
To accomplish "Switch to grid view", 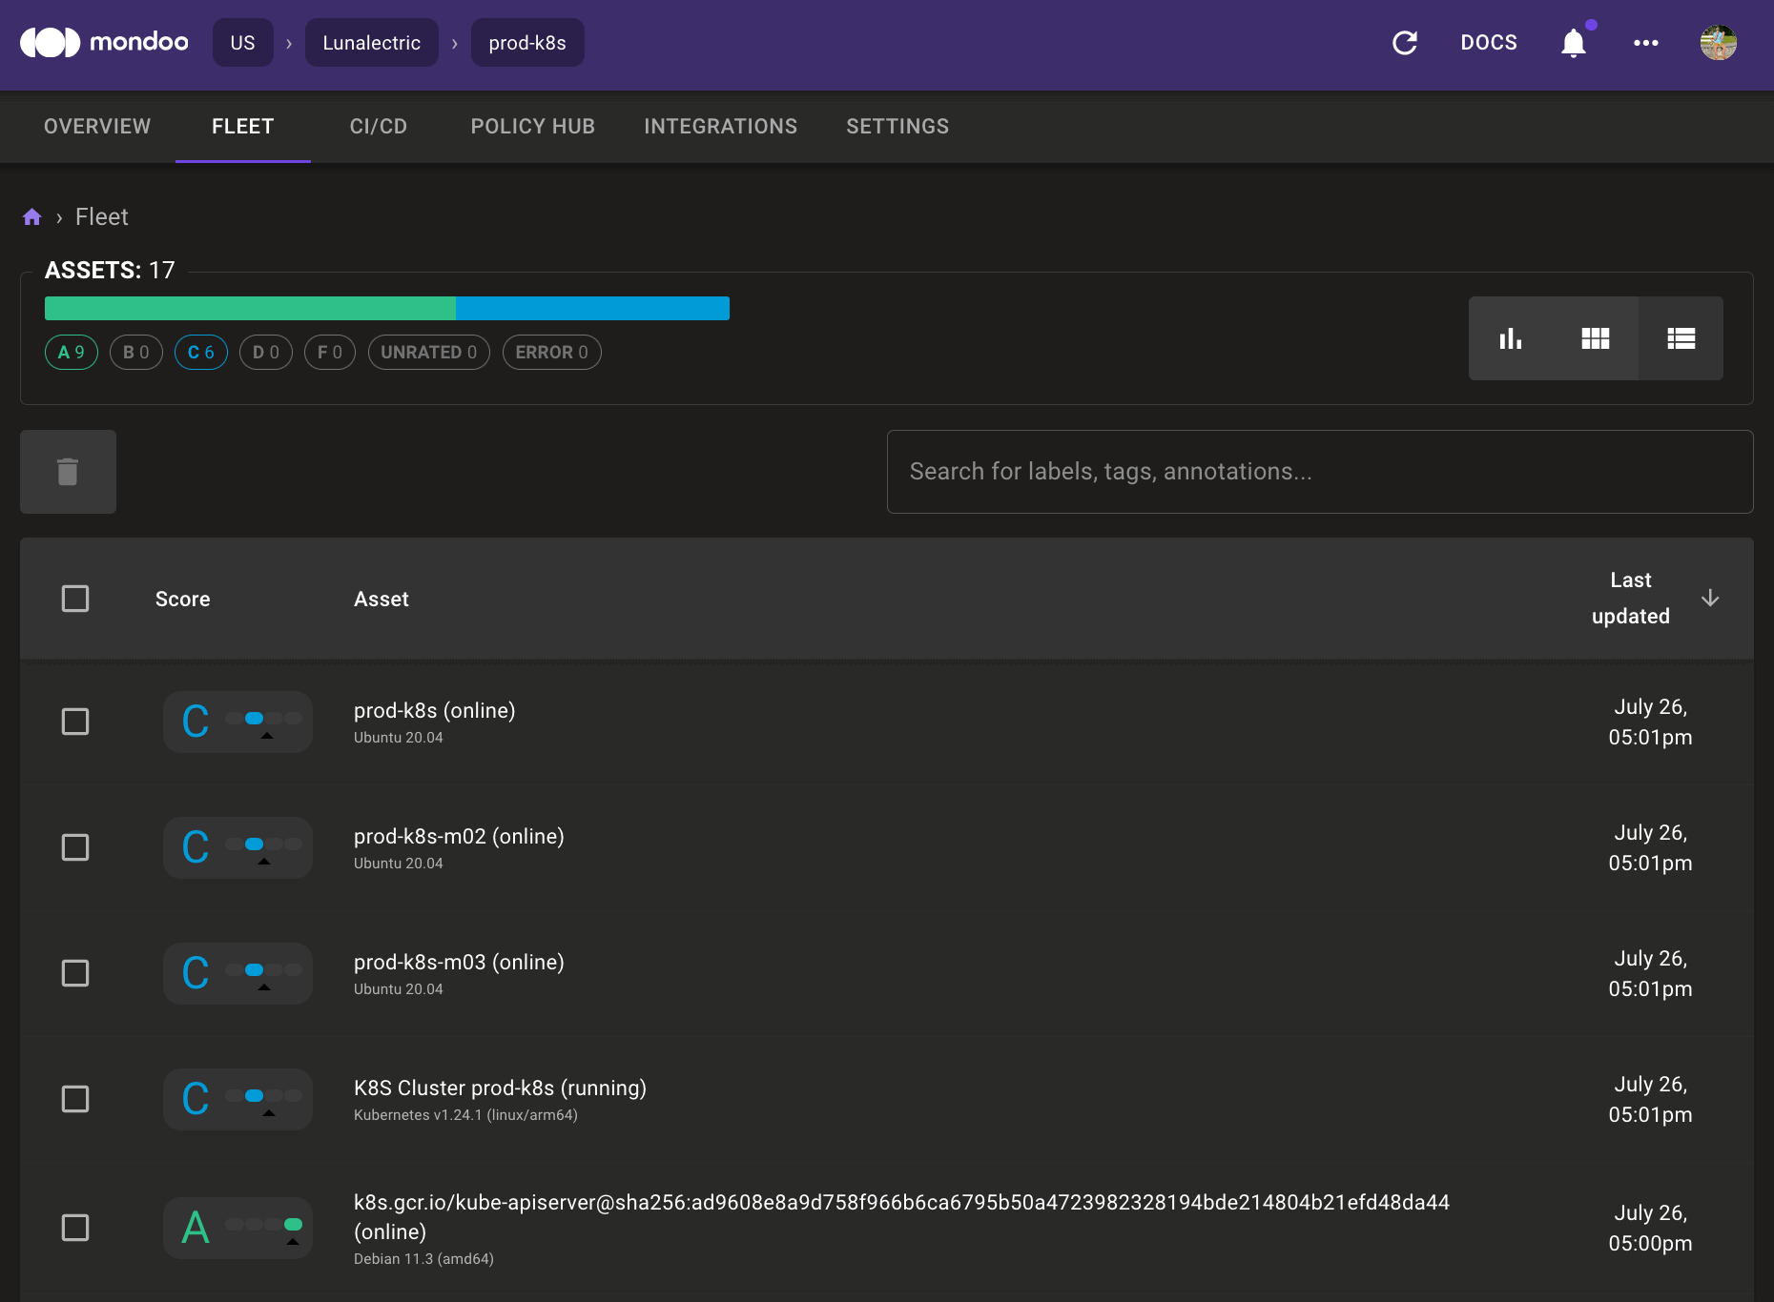I will pos(1595,338).
